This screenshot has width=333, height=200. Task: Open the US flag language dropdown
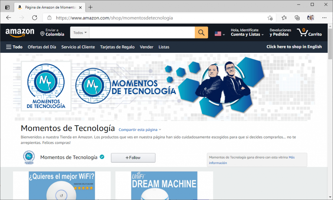[x=220, y=34]
